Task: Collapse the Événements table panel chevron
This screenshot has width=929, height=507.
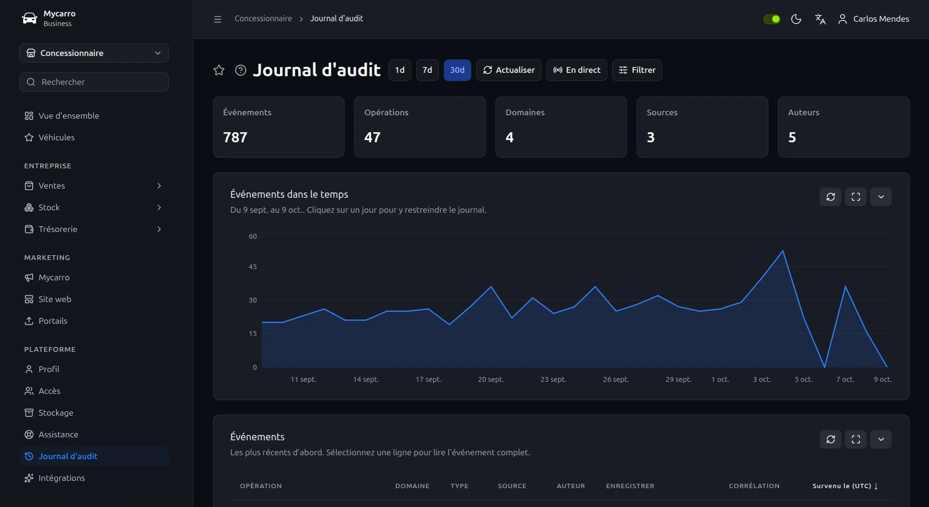Action: coord(881,439)
